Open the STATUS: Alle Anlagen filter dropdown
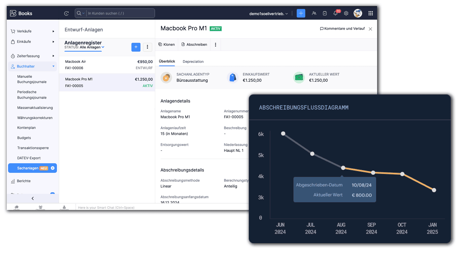The height and width of the screenshot is (257, 467). (85, 47)
